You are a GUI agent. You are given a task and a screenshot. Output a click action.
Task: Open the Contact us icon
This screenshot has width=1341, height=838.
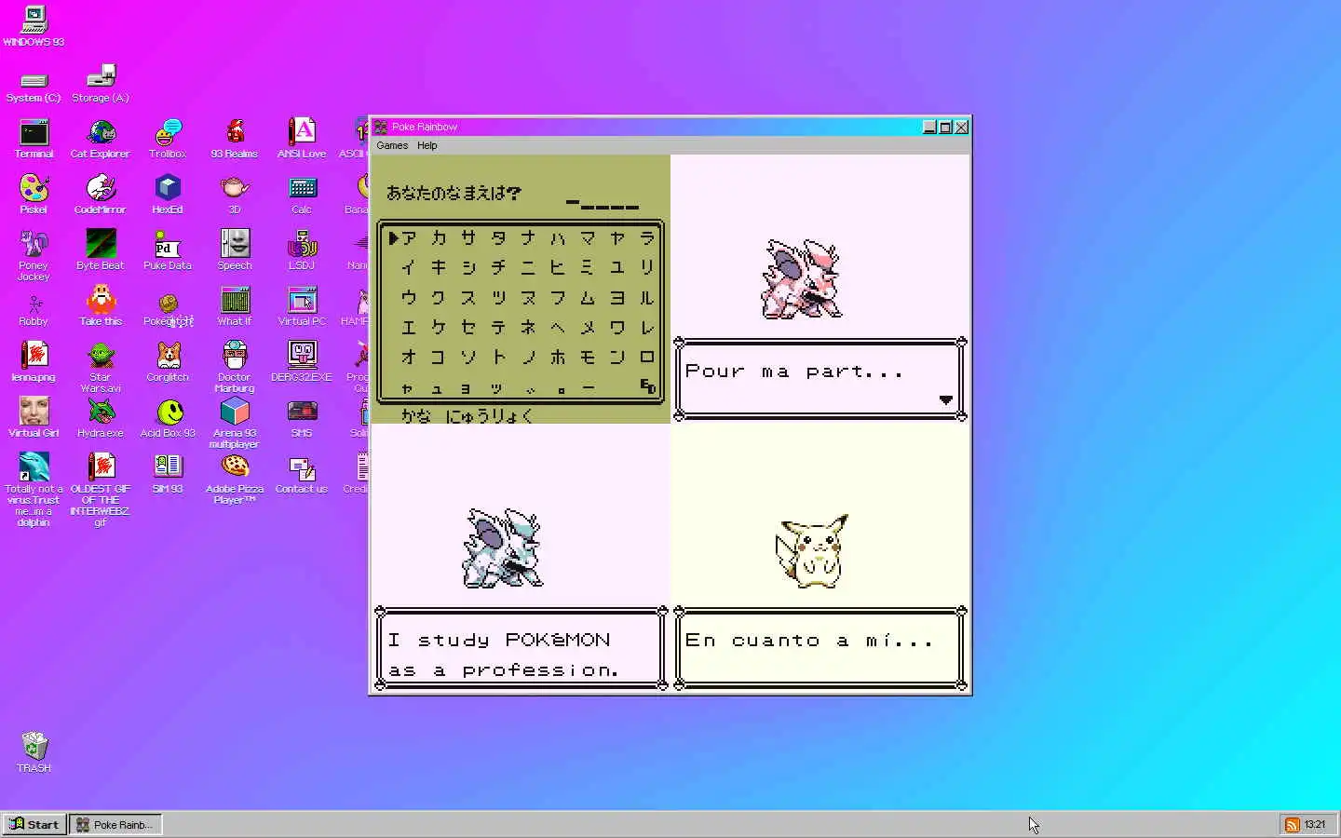(302, 474)
